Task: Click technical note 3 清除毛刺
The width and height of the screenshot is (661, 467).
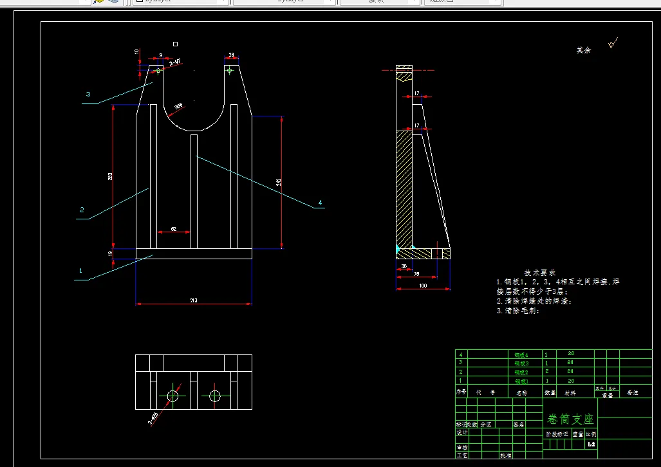Action: point(518,311)
